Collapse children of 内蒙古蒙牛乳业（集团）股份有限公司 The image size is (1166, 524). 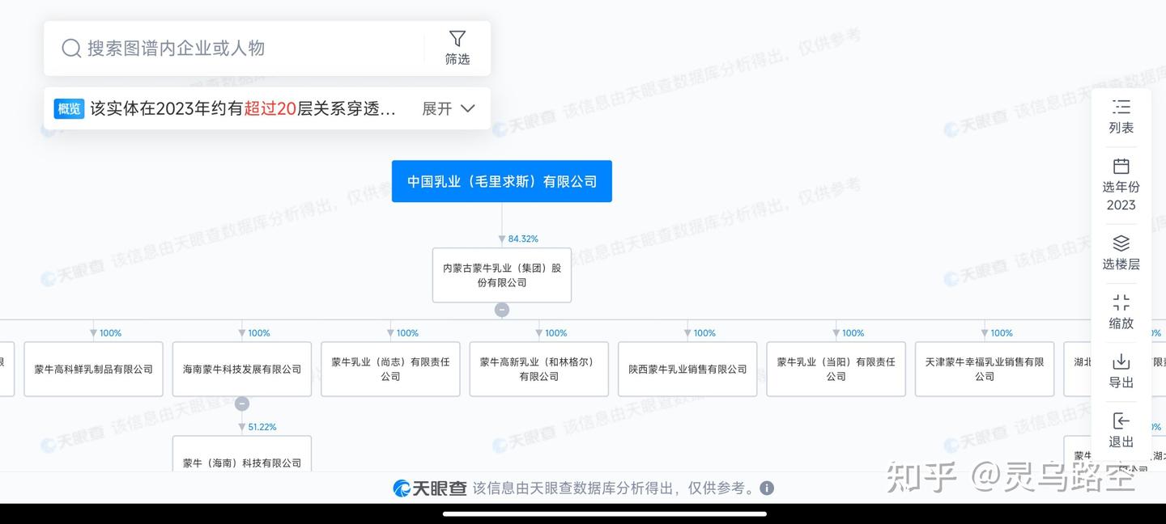tap(502, 310)
